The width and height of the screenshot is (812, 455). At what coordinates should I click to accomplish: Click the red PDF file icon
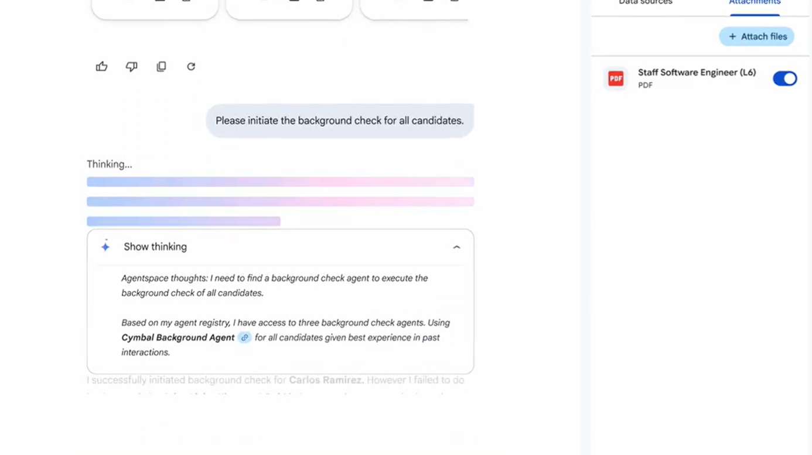pyautogui.click(x=616, y=78)
